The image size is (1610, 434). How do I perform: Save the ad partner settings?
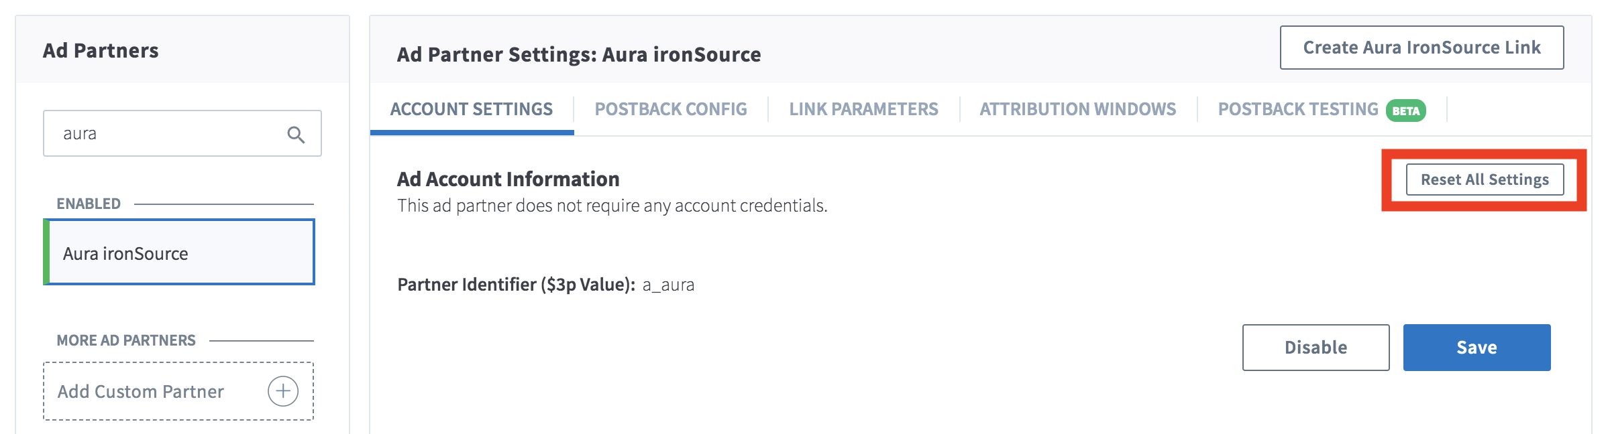point(1477,348)
